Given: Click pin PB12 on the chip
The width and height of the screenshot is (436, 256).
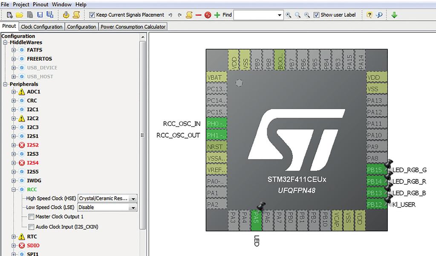Looking at the screenshot, I should point(376,204).
